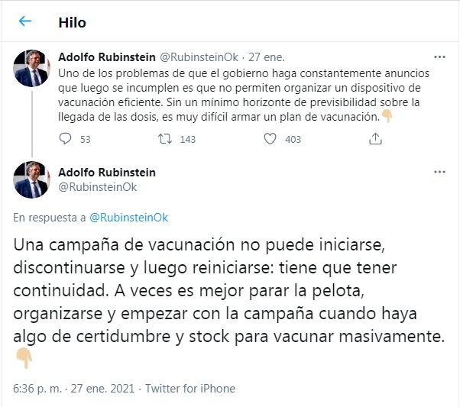Open the share icon on the first tweet
460x407 pixels.
click(x=375, y=139)
